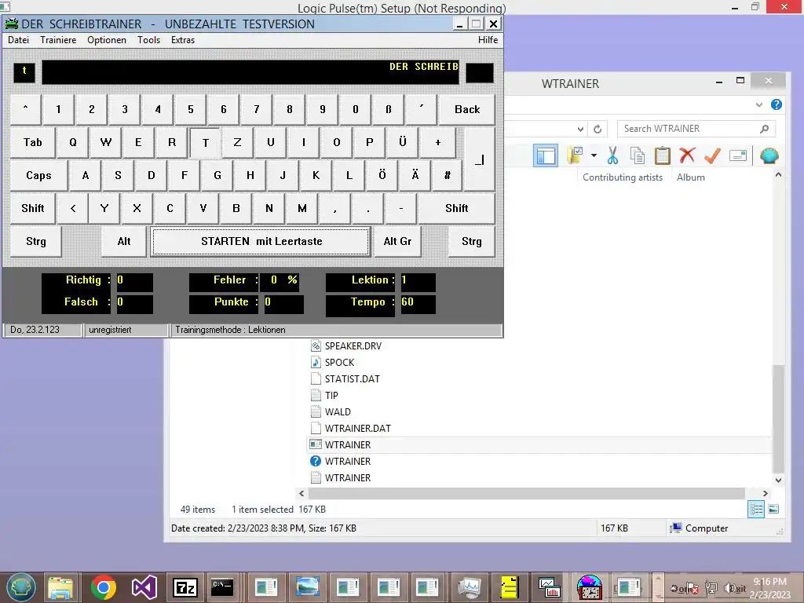Viewport: 804px width, 603px height.
Task: Click the horizontal scrollbar right arrow
Action: pos(765,493)
